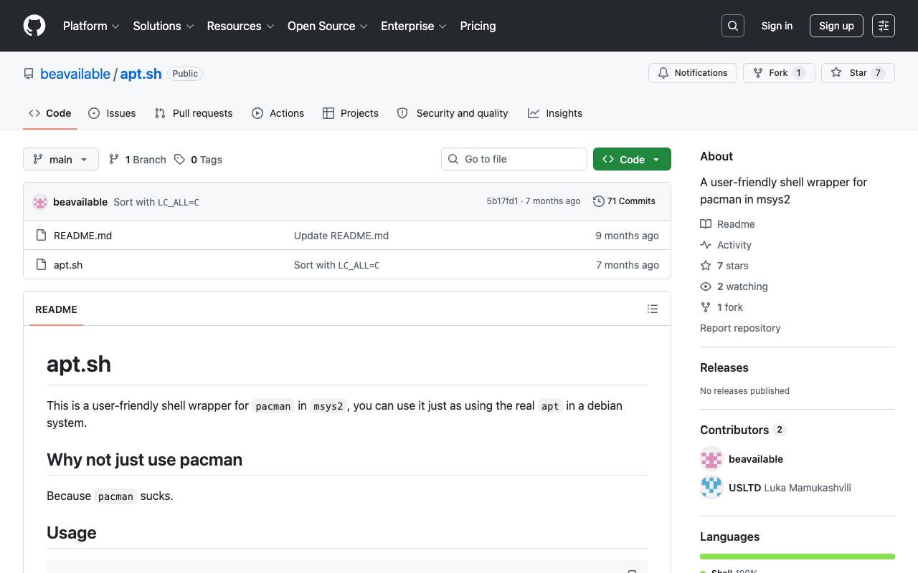Open the Activity link in About
Screen dimensions: 918x573
(x=726, y=245)
